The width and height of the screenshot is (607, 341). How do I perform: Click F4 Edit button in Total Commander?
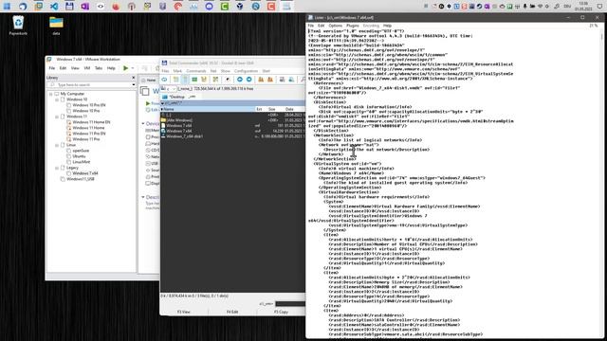(232, 312)
